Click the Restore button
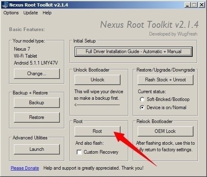The width and height of the screenshot is (207, 177). [37, 117]
